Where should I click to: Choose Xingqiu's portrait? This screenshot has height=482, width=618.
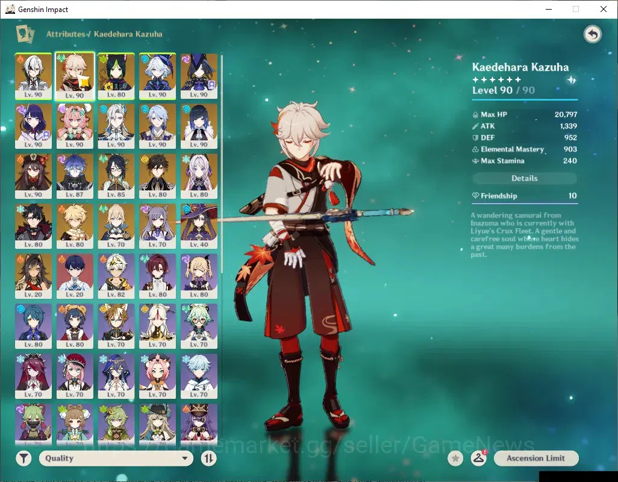coord(34,327)
